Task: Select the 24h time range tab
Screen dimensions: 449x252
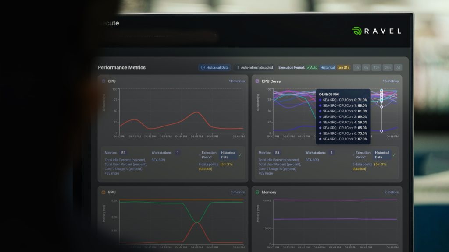Action: 387,68
